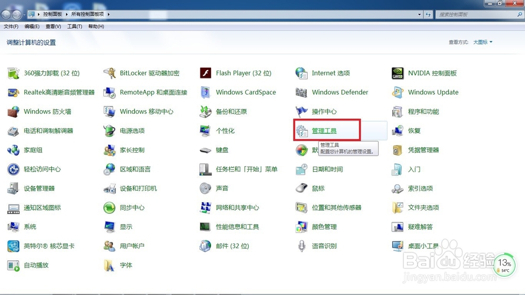
Task: Open the 工具(T) menu
Action: (75, 26)
